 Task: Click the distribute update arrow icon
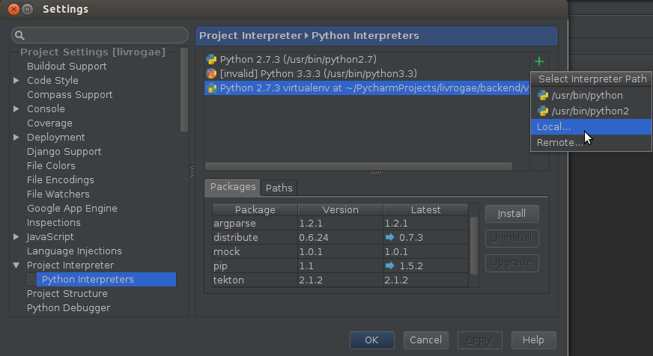(x=389, y=237)
